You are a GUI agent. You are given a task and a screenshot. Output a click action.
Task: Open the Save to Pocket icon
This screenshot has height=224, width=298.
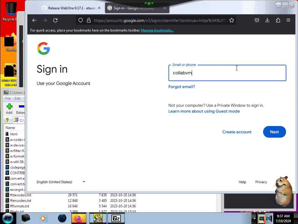(257, 20)
